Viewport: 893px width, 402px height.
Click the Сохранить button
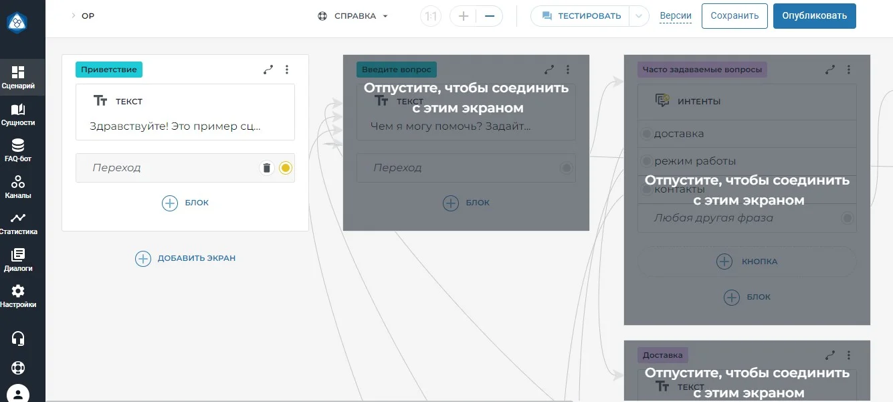point(734,16)
